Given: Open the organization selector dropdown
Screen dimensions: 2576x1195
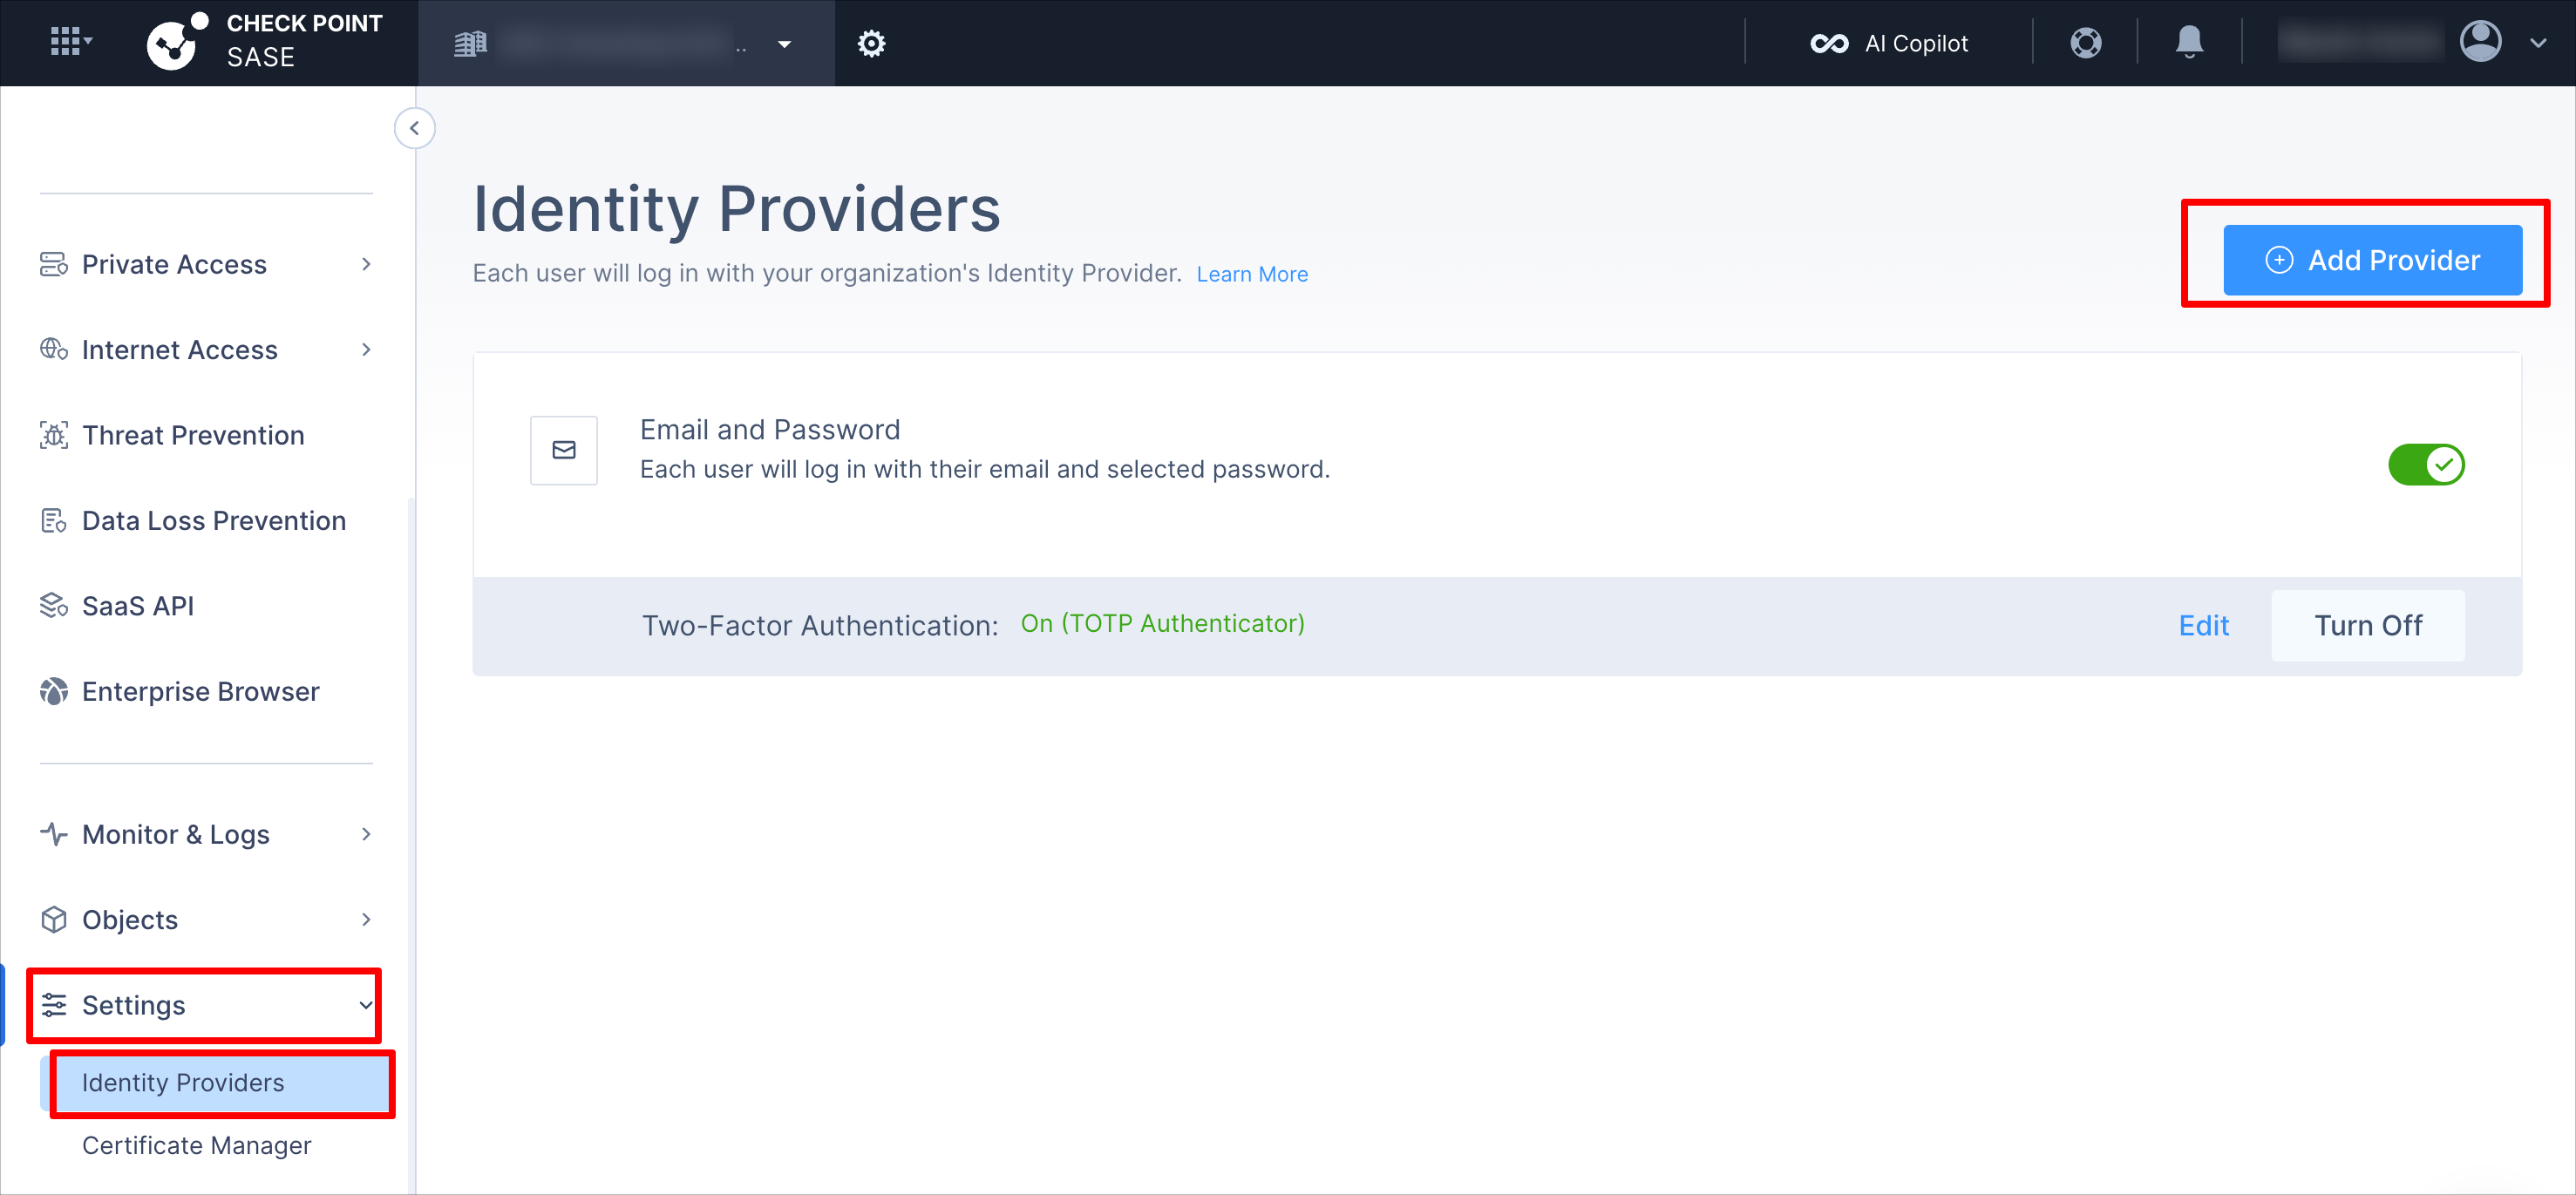Looking at the screenshot, I should (624, 43).
